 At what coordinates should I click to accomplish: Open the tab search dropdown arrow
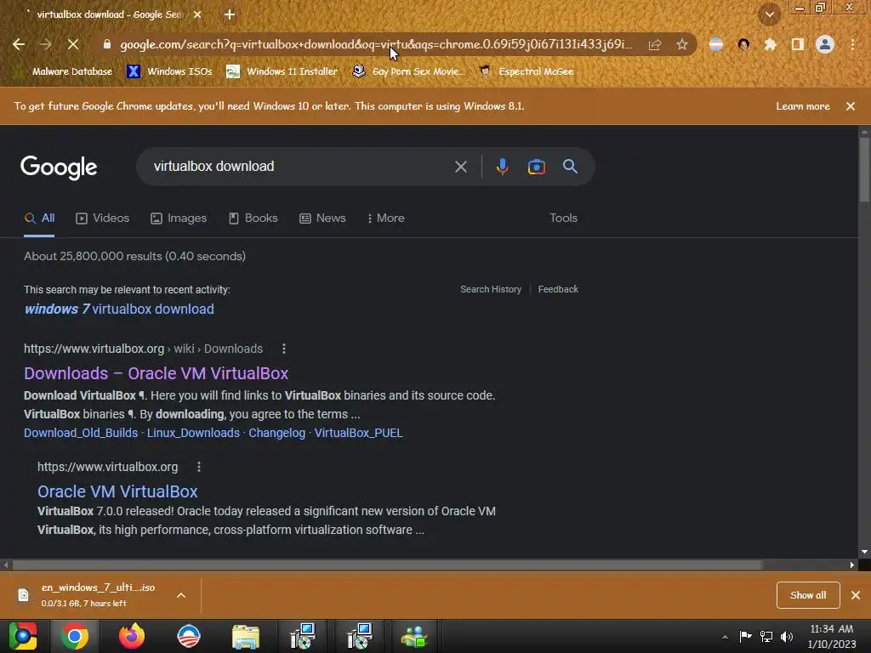click(769, 14)
